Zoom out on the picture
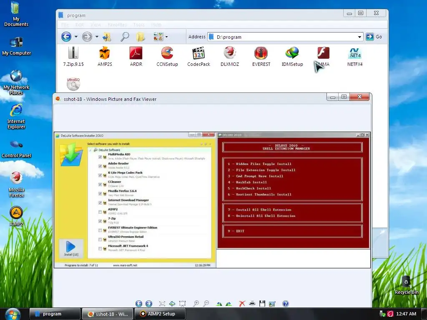The height and width of the screenshot is (320, 427). [x=206, y=304]
